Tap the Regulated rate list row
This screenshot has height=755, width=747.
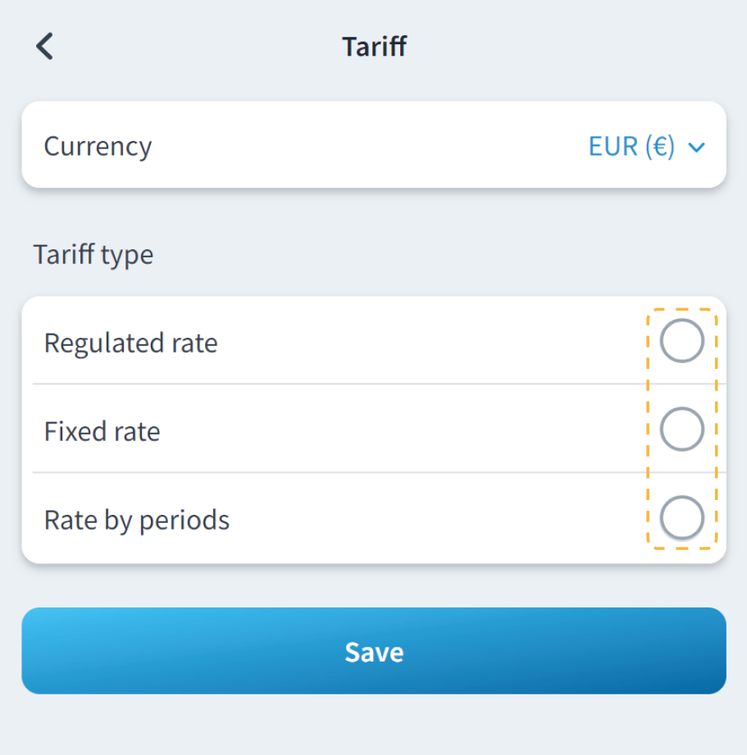[410, 341]
